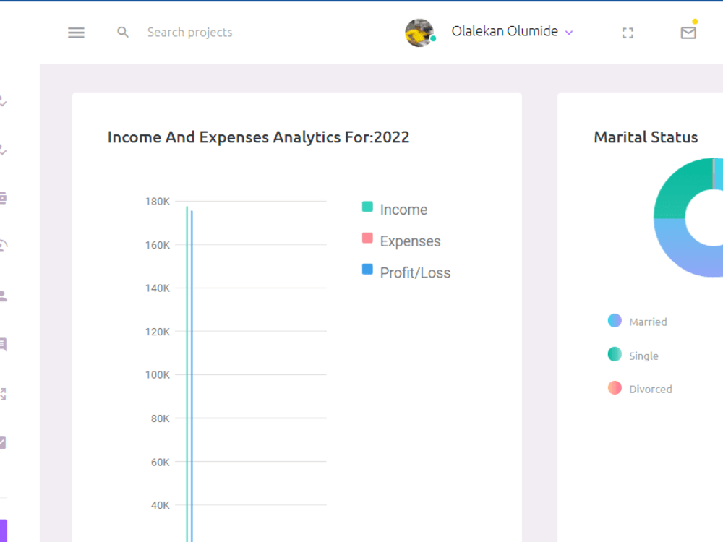The height and width of the screenshot is (542, 723).
Task: Click the 100K axis label
Action: (157, 374)
